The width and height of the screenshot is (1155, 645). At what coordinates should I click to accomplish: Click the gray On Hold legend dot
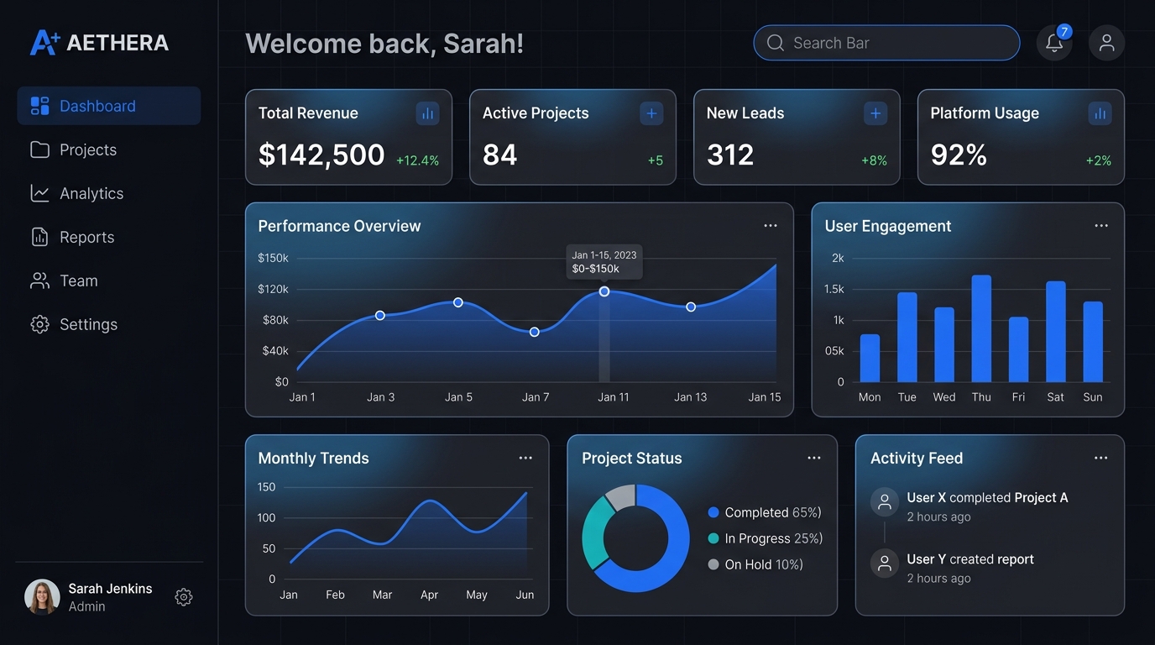click(x=713, y=564)
